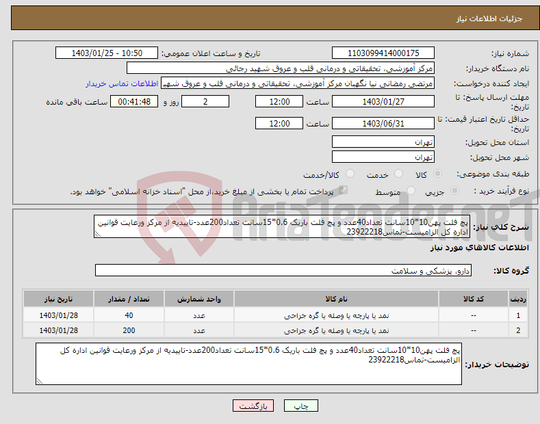This screenshot has width=540, height=424.
Task: Click the response deadline date 1403/01/27
Action: pyautogui.click(x=383, y=101)
